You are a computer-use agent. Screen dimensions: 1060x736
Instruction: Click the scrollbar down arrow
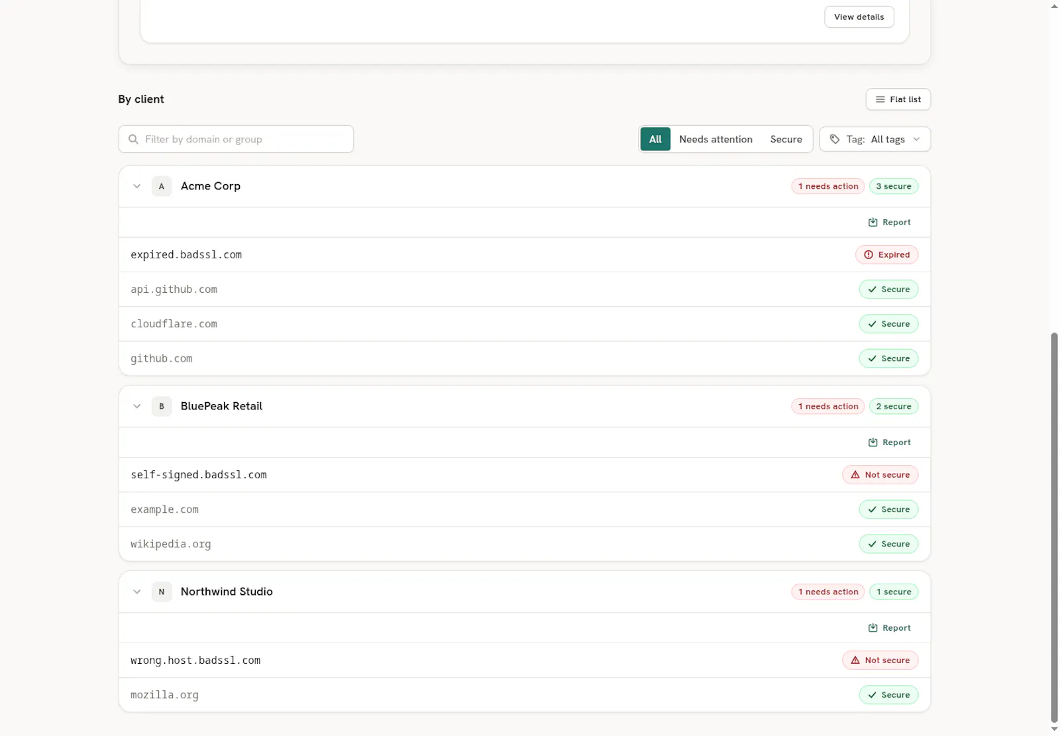[x=1055, y=730]
